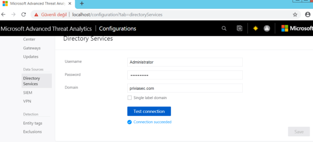Image resolution: width=313 pixels, height=142 pixels.
Task: Click the Güvenli değil security label
Action: (54, 15)
